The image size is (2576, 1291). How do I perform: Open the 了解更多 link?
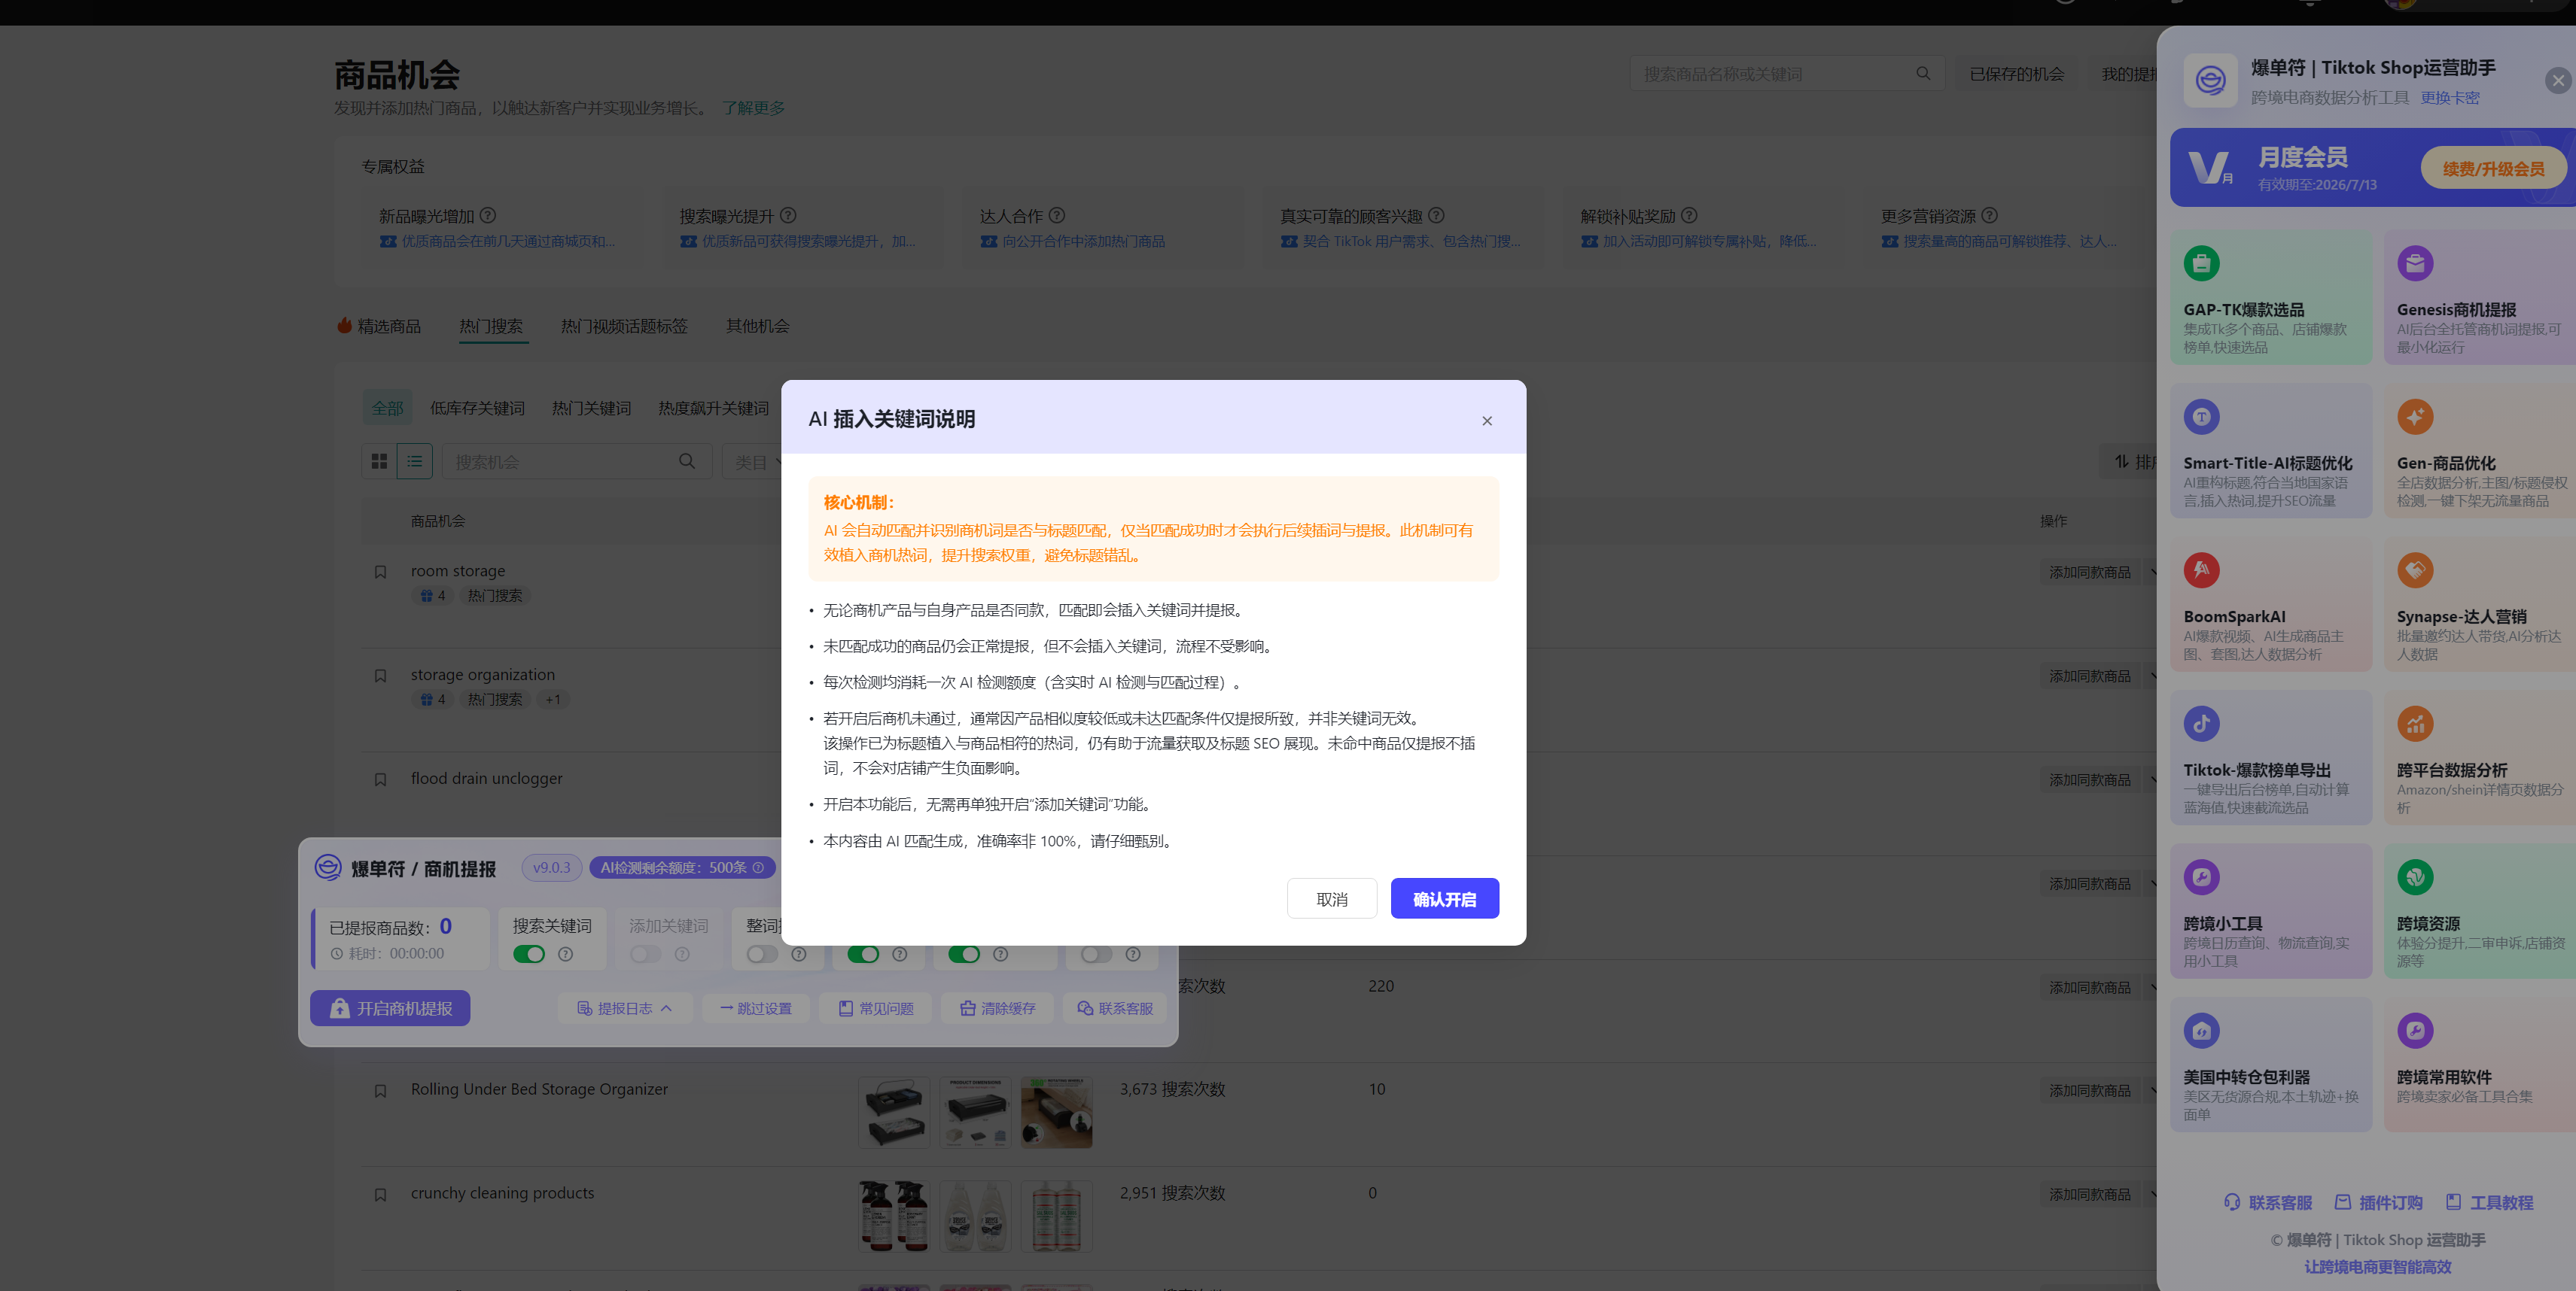pos(754,108)
